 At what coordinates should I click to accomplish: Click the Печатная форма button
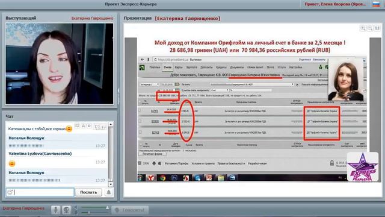click(152, 154)
